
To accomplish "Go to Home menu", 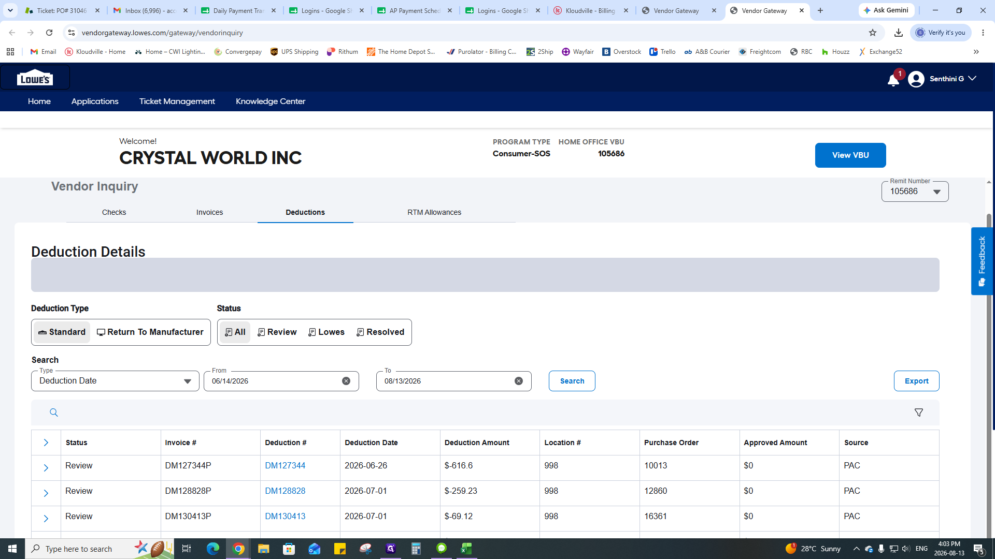I will pos(39,101).
